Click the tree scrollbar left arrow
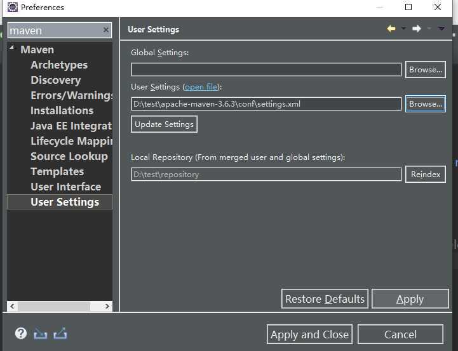 [12, 306]
